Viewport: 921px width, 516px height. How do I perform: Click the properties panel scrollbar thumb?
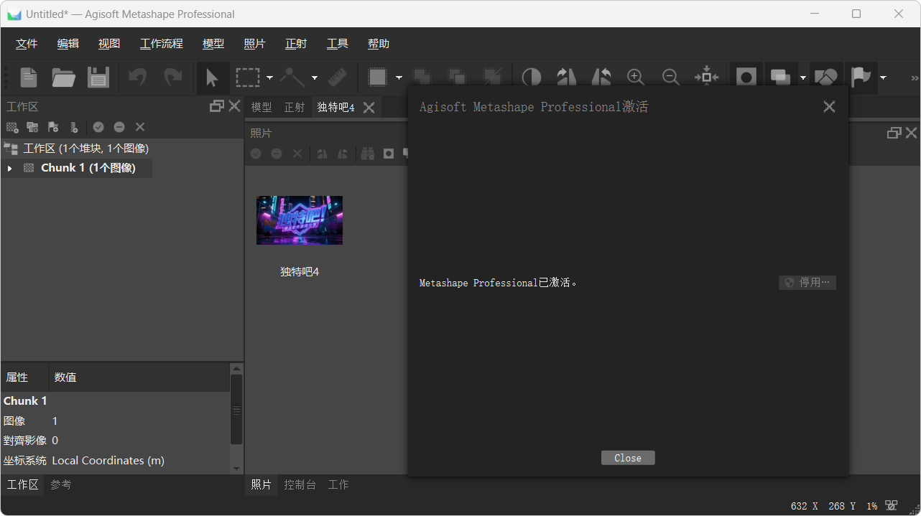tap(236, 409)
